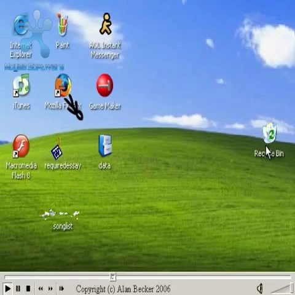Click the "Paint" label text

tap(63, 45)
